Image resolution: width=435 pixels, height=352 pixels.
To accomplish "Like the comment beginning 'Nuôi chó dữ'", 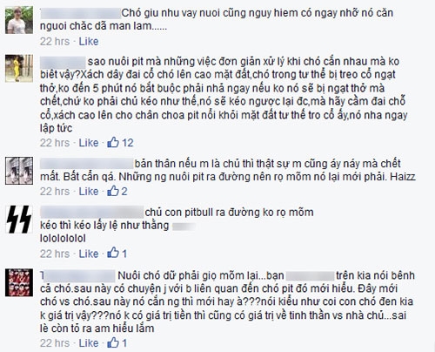I will 89,343.
